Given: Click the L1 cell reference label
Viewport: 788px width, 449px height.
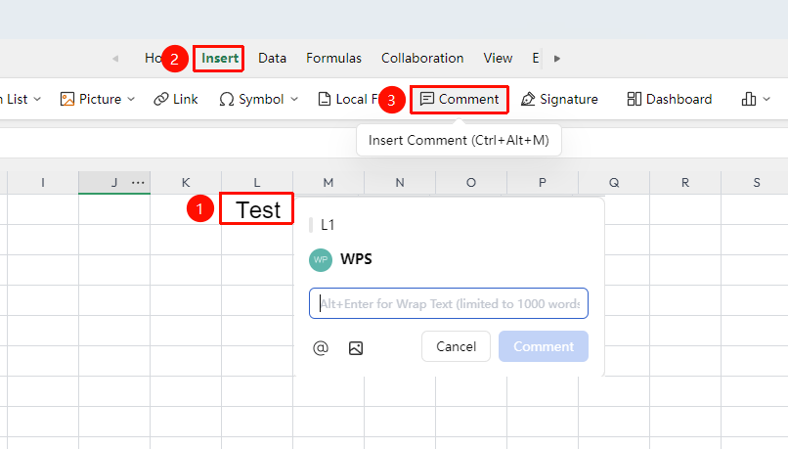Looking at the screenshot, I should pyautogui.click(x=328, y=225).
